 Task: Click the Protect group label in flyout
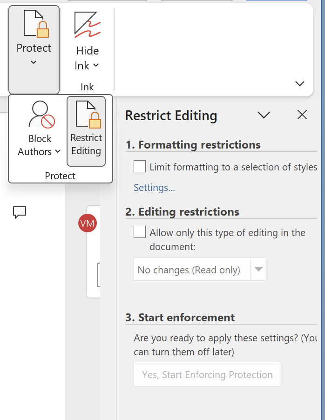(x=60, y=176)
